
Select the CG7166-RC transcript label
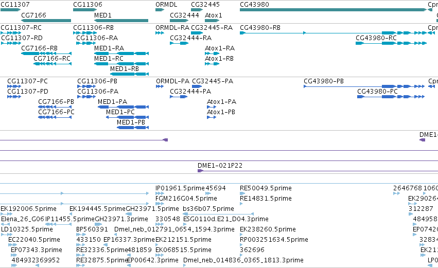[52, 59]
